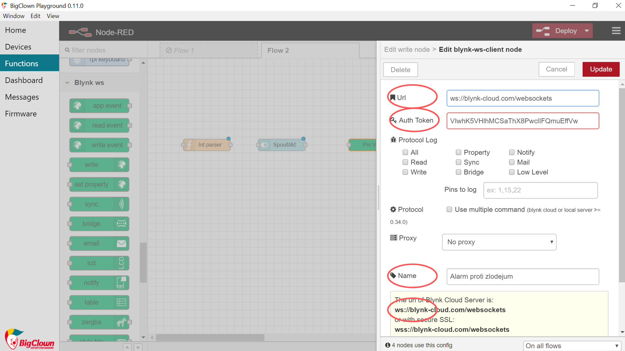Switch to the Flow 1 tab
625x351 pixels.
209,50
